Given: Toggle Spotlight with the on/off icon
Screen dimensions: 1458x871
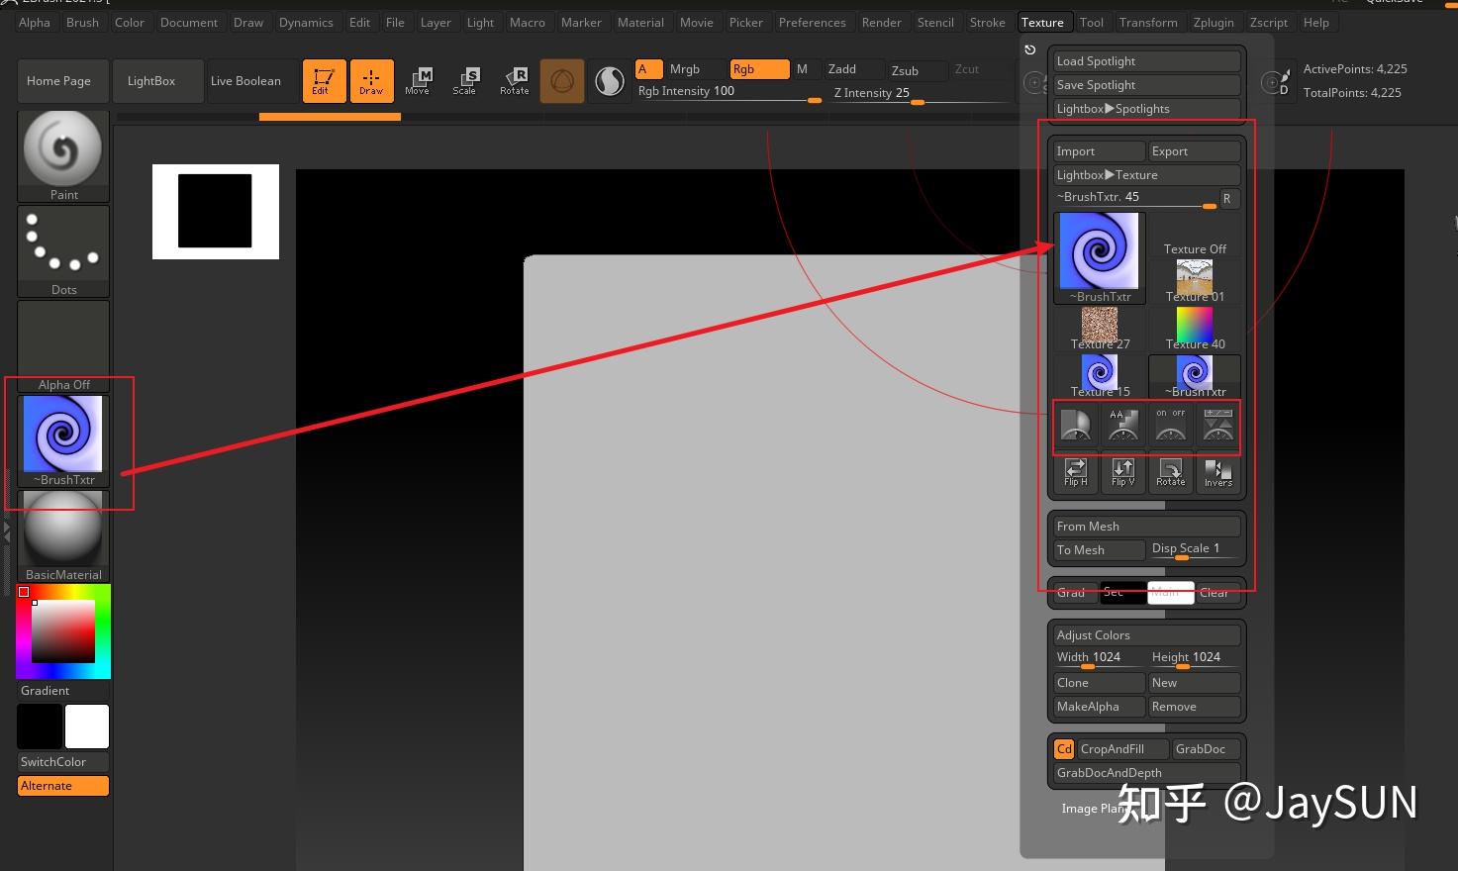Looking at the screenshot, I should click(1171, 426).
